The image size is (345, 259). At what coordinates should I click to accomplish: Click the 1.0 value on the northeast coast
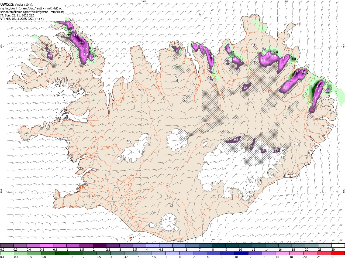[294, 59]
